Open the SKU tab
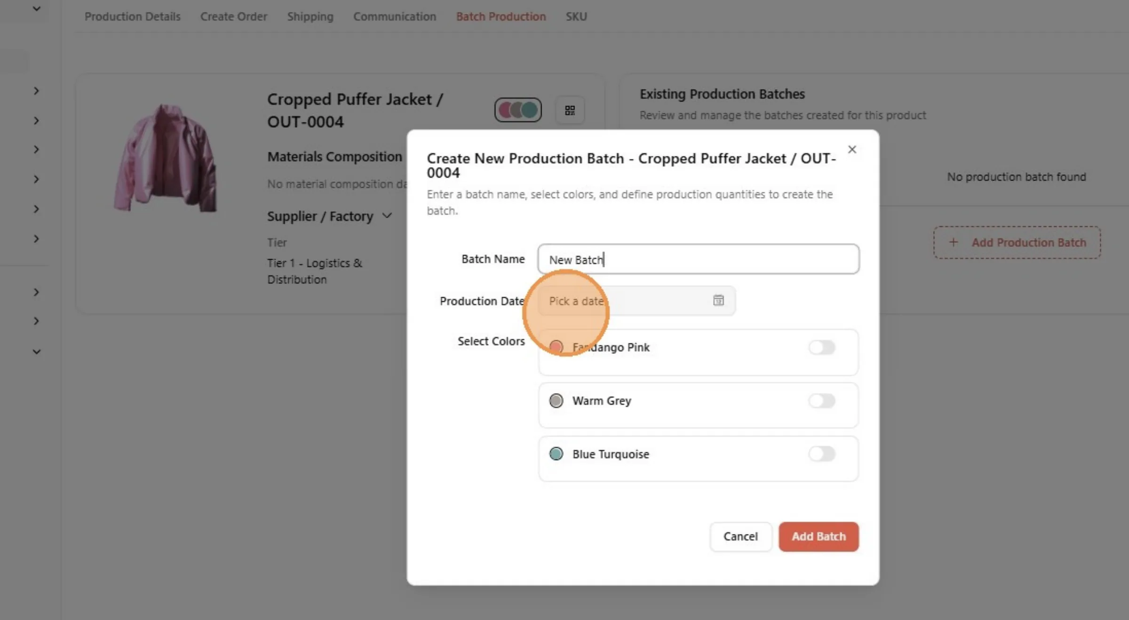 pyautogui.click(x=576, y=16)
